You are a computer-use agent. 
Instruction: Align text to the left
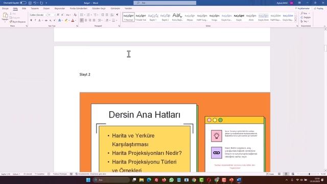tap(82, 20)
